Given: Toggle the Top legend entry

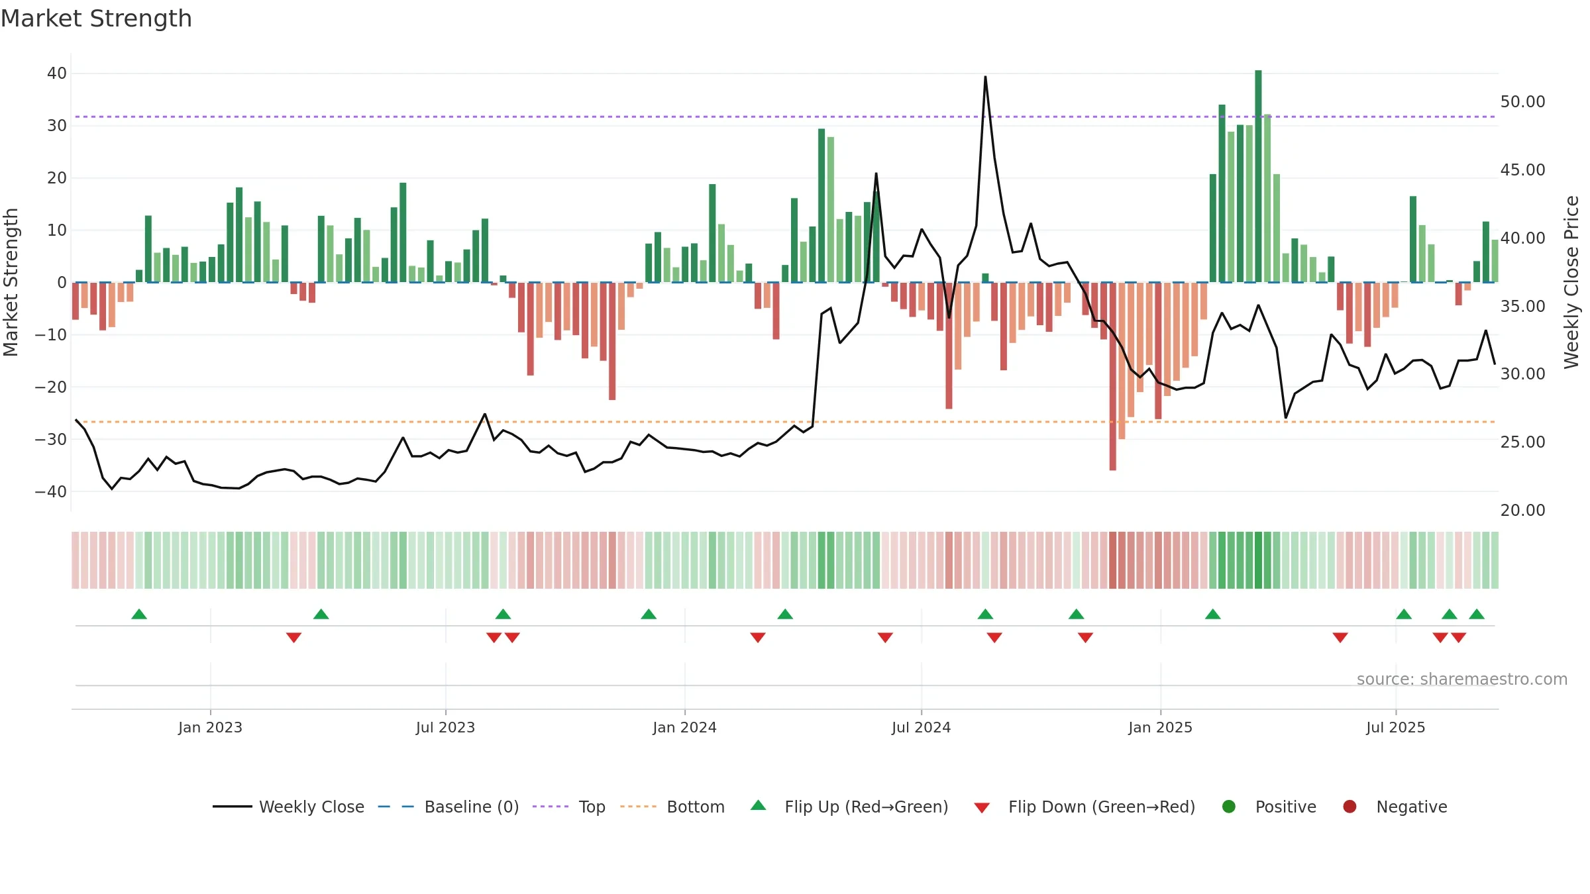Looking at the screenshot, I should click(569, 807).
